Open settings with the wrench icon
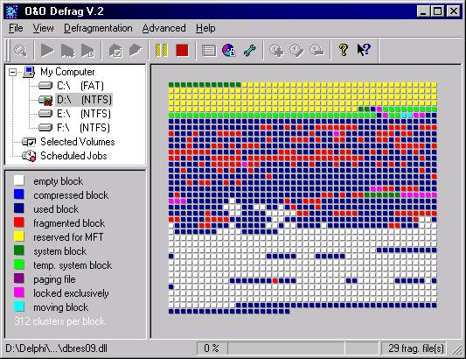466x359 pixels. point(249,50)
